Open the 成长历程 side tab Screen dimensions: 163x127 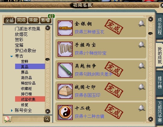[x=160, y=26]
